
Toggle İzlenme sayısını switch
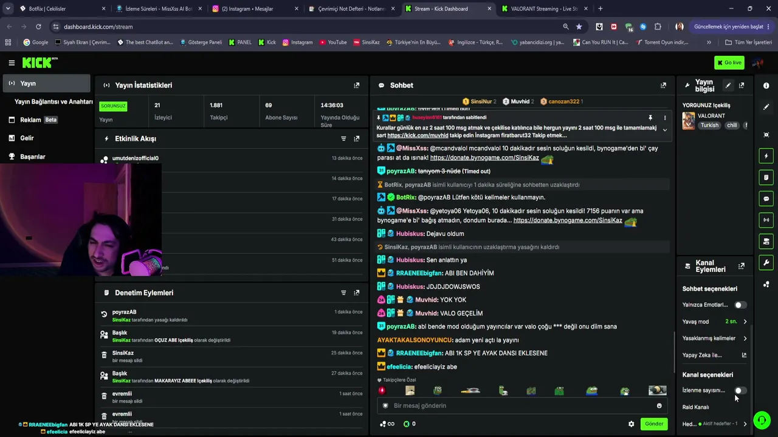tap(740, 390)
